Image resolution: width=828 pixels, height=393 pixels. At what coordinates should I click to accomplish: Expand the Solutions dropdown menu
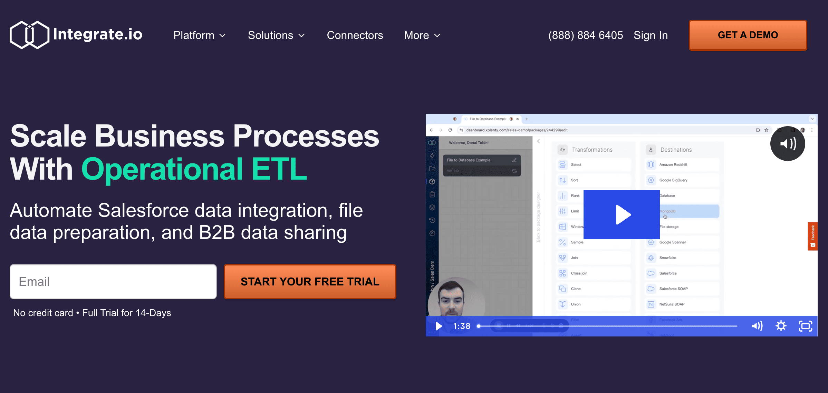pyautogui.click(x=276, y=35)
